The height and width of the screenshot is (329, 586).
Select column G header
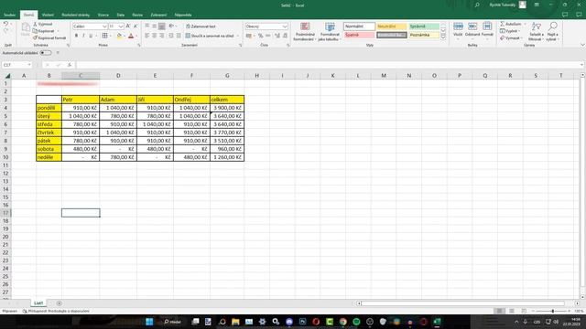point(227,75)
